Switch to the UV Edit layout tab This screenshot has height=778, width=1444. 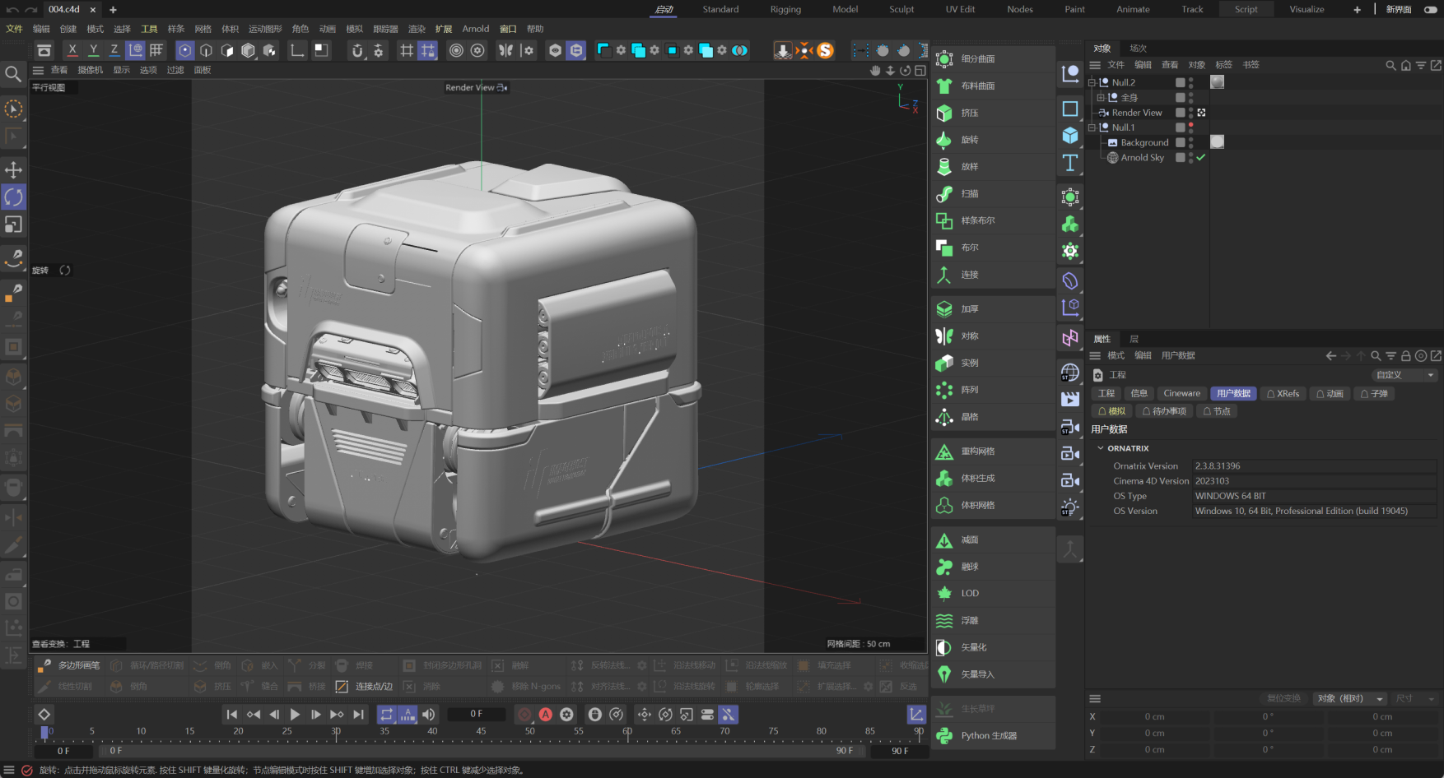pos(960,9)
